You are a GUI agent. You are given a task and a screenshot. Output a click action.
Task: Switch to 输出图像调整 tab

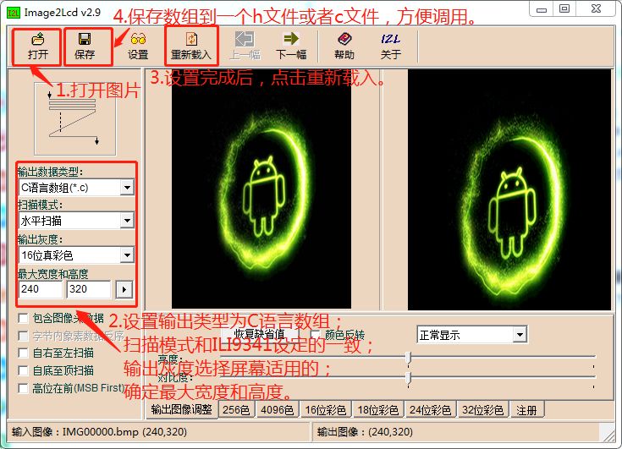[182, 409]
